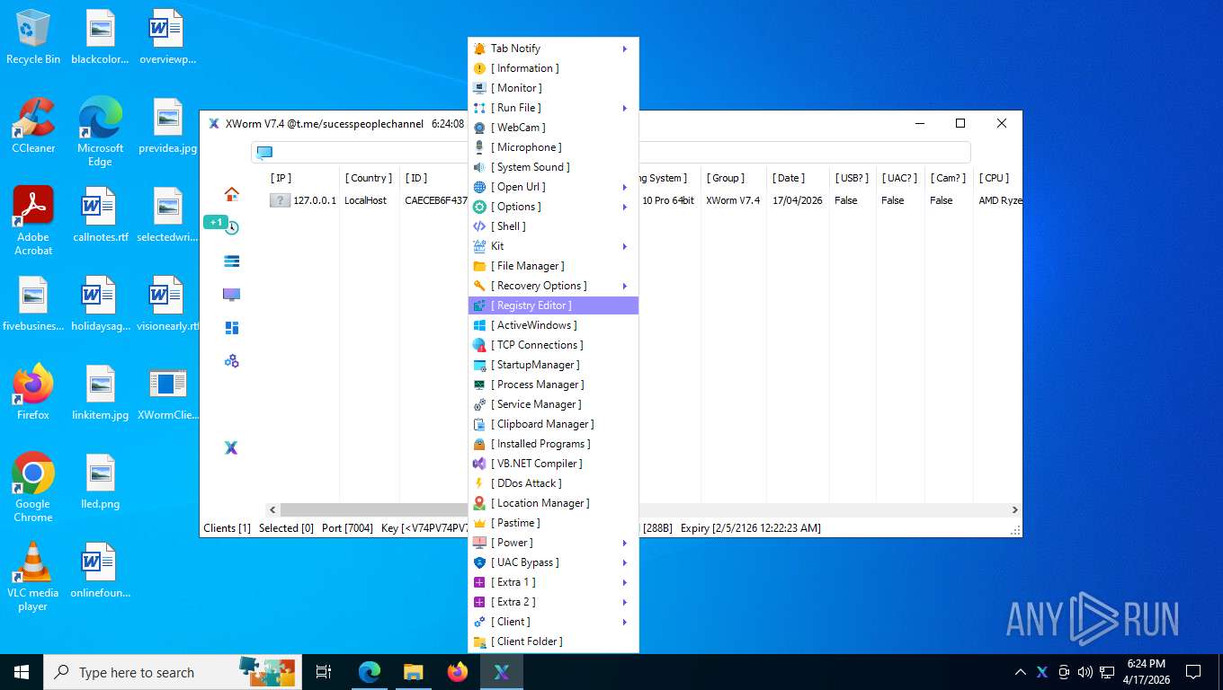Click the horizontal scrollbar right arrow

click(x=1014, y=509)
